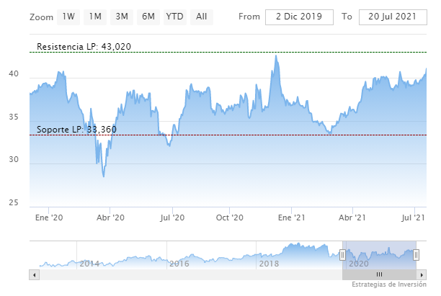441x296 pixels.
Task: Click the scrollbar left arrow
Action: click(33, 274)
